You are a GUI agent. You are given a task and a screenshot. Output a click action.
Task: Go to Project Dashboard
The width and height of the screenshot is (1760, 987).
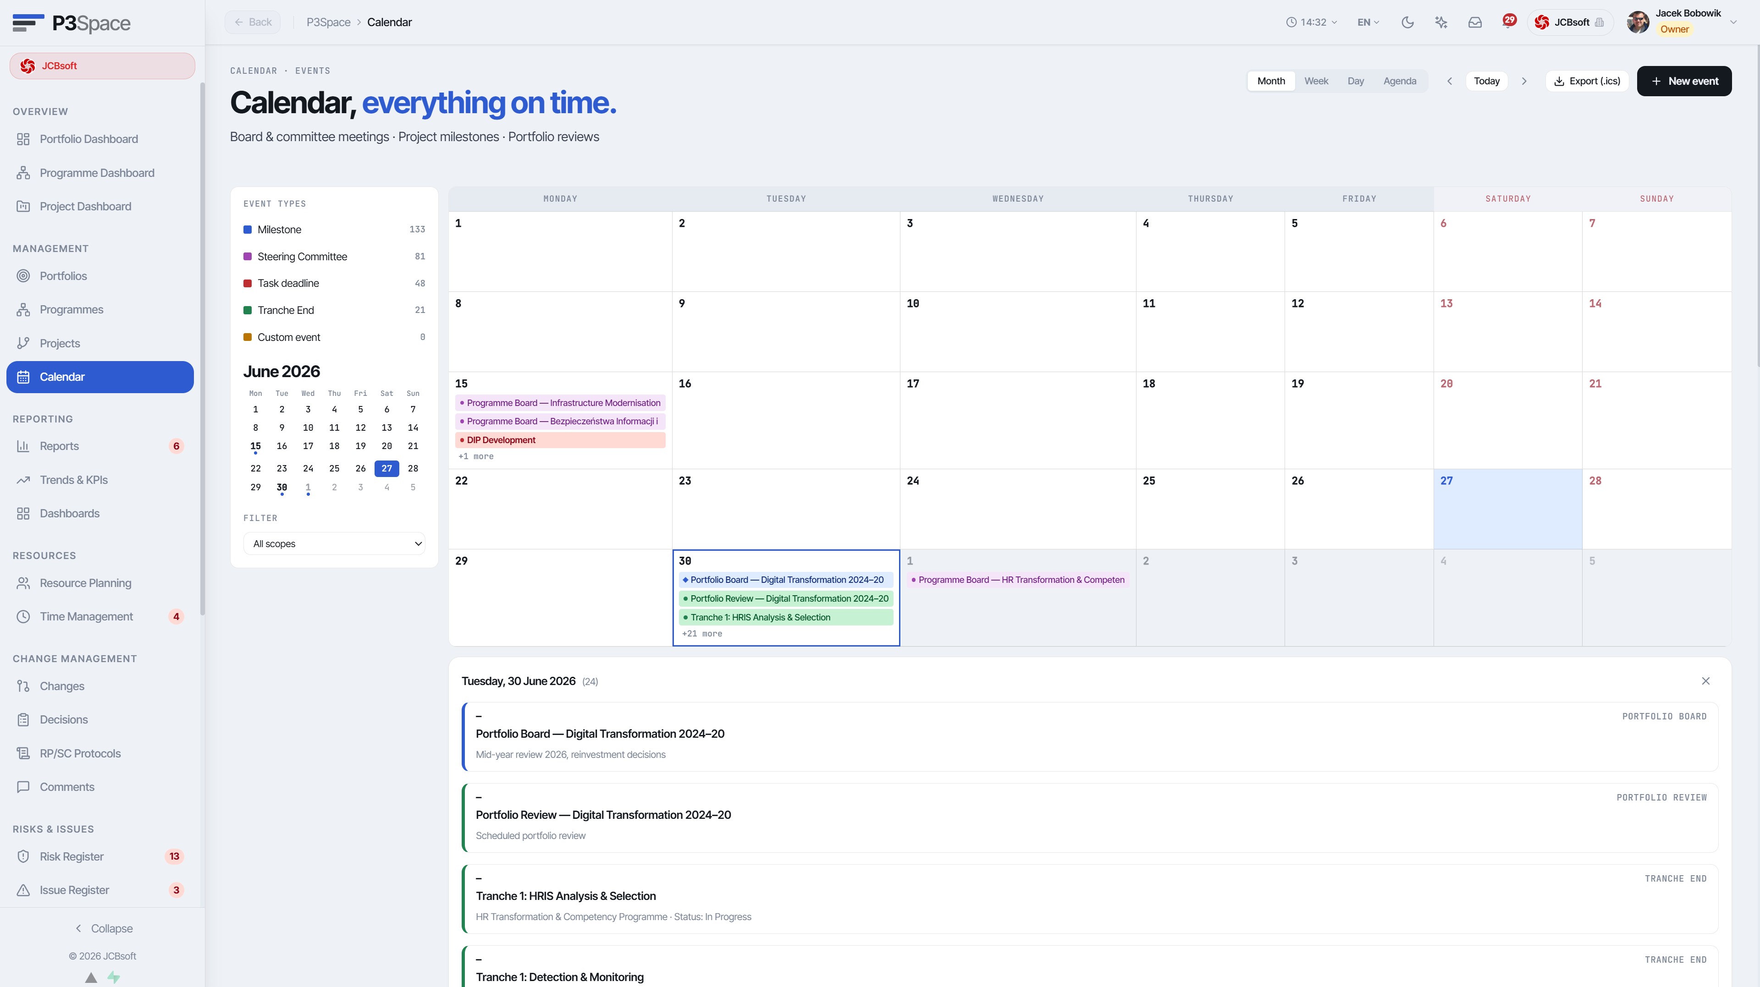100,206
